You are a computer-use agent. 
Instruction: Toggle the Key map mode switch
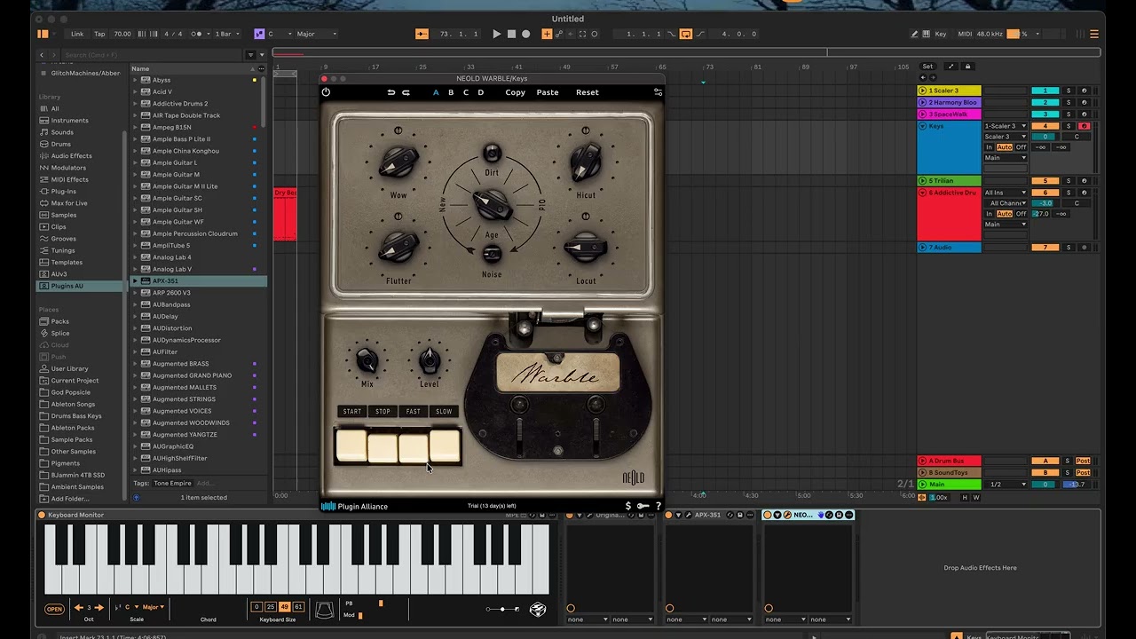(x=941, y=34)
